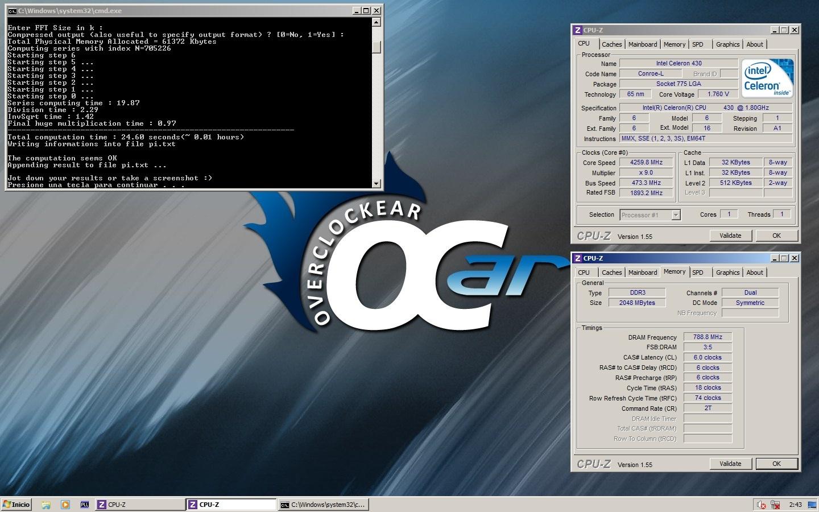The width and height of the screenshot is (819, 512).
Task: Open Mainboard tab in lower CPU-Z window
Action: (x=643, y=272)
